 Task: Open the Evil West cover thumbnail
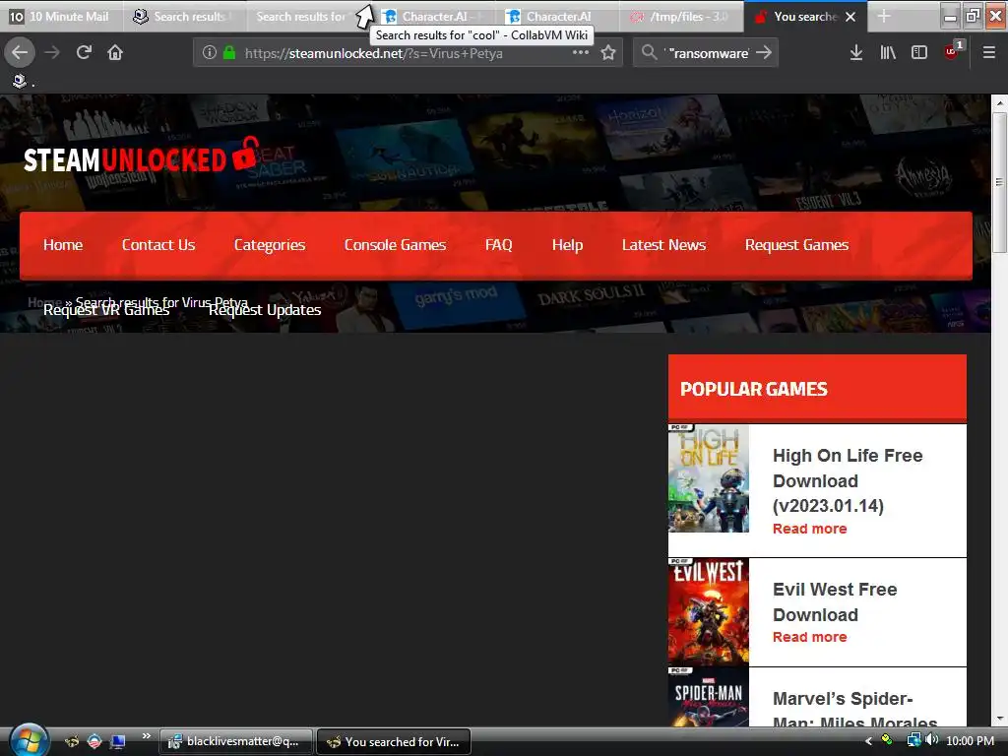[709, 612]
